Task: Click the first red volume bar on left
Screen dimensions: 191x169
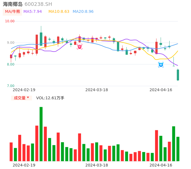Action: tap(11, 152)
